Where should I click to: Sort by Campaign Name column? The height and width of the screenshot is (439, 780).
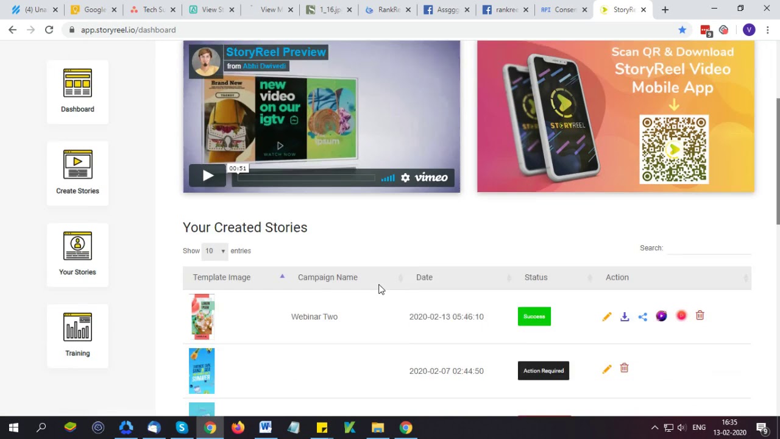click(347, 277)
